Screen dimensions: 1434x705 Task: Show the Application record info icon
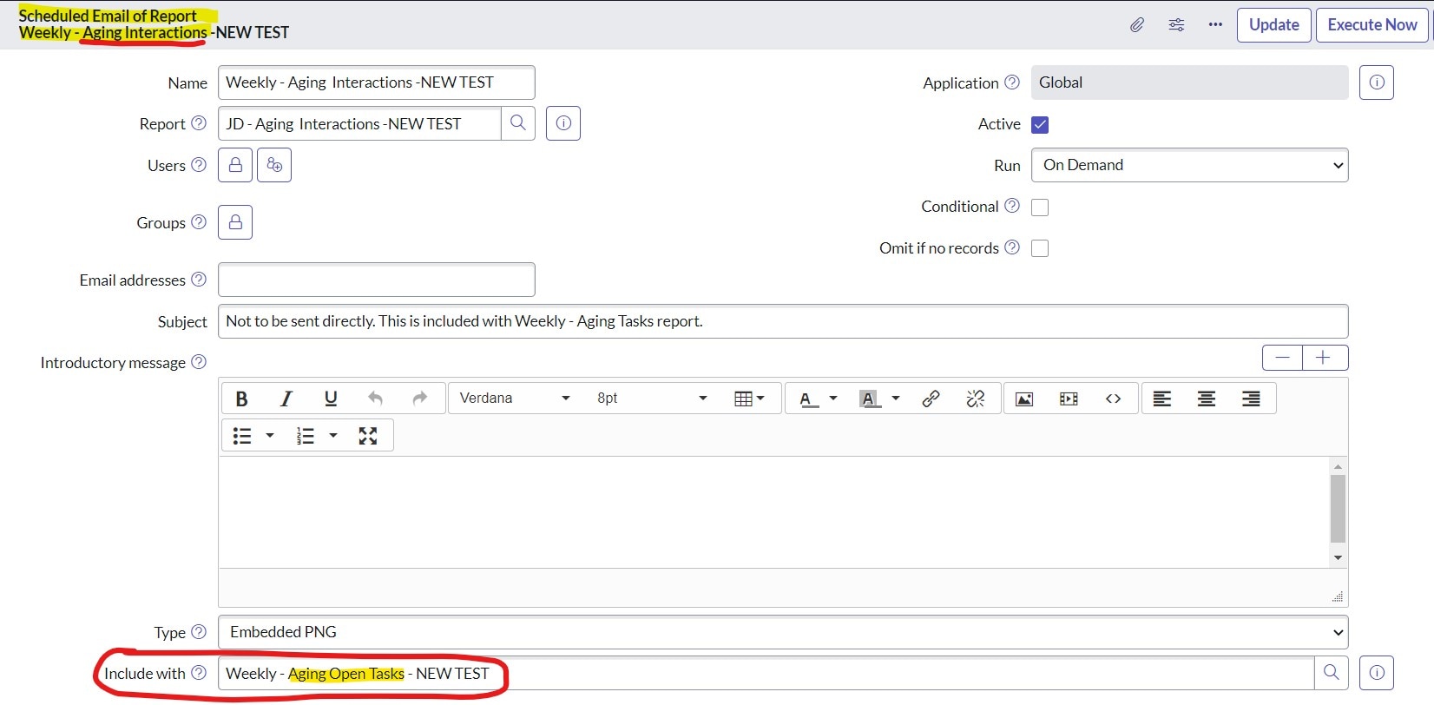pos(1377,82)
